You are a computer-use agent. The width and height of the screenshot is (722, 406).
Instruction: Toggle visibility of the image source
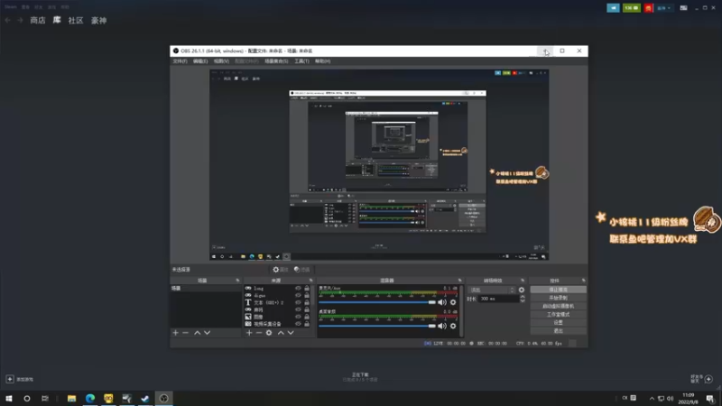(298, 317)
